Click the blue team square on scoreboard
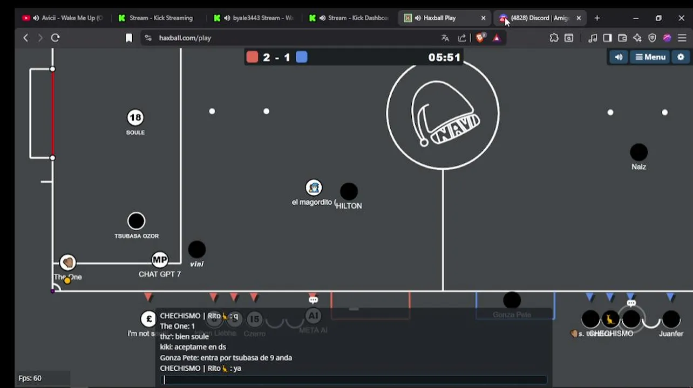Screen dimensions: 693x388 [302, 57]
